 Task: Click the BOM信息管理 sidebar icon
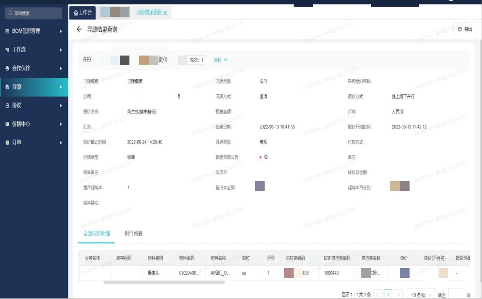coord(7,31)
